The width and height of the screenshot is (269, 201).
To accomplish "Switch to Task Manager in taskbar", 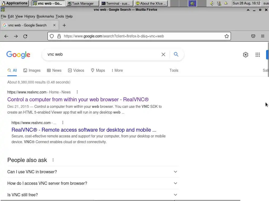I will coord(82,3).
